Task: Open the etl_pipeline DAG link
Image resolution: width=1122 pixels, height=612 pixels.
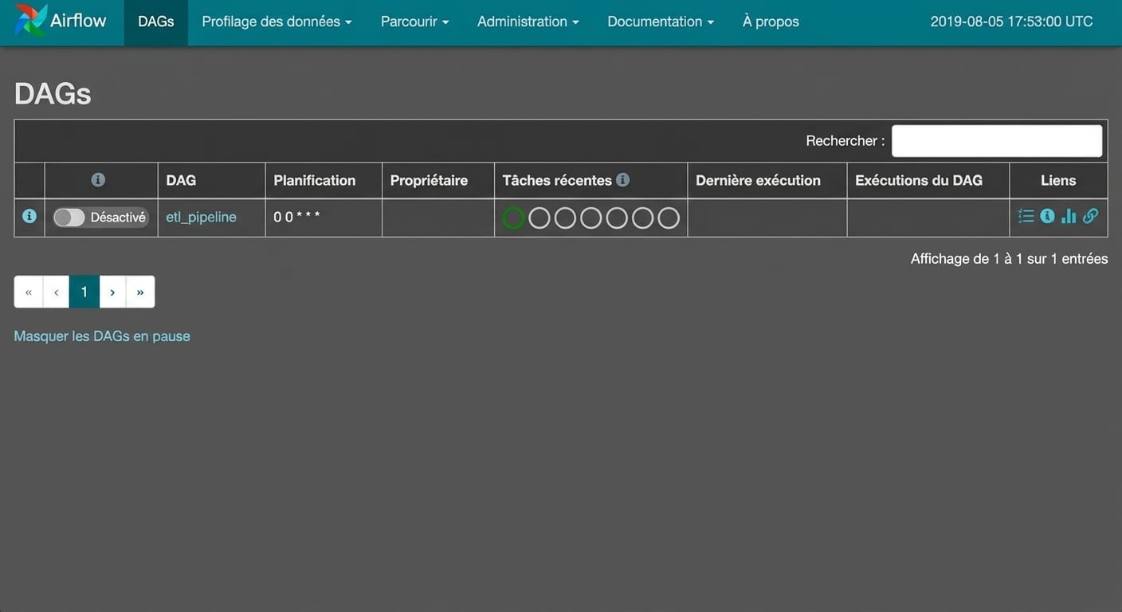Action: coord(201,217)
